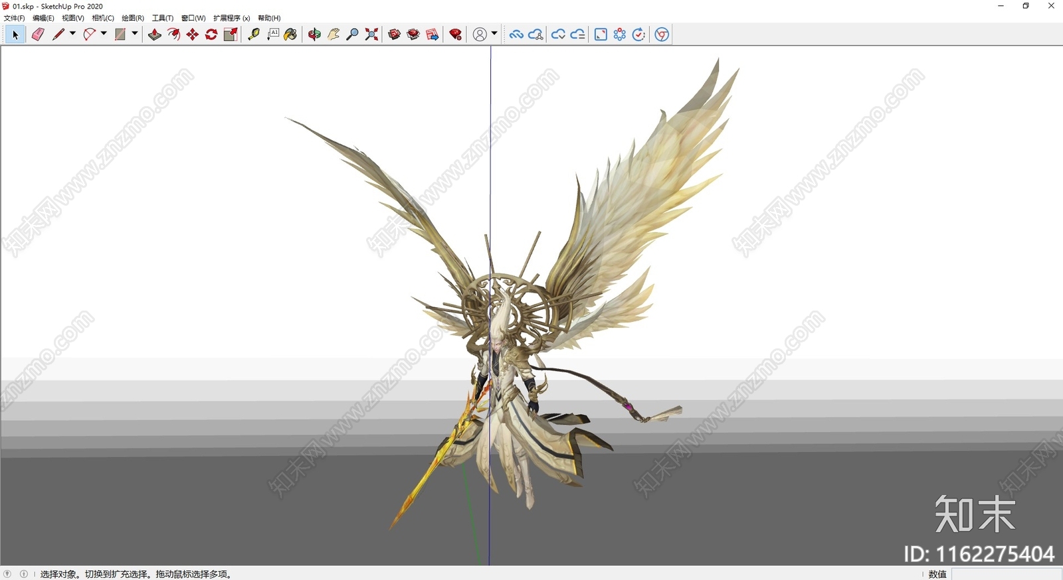Close the SketchUp window
The image size is (1063, 580).
pos(1051,6)
